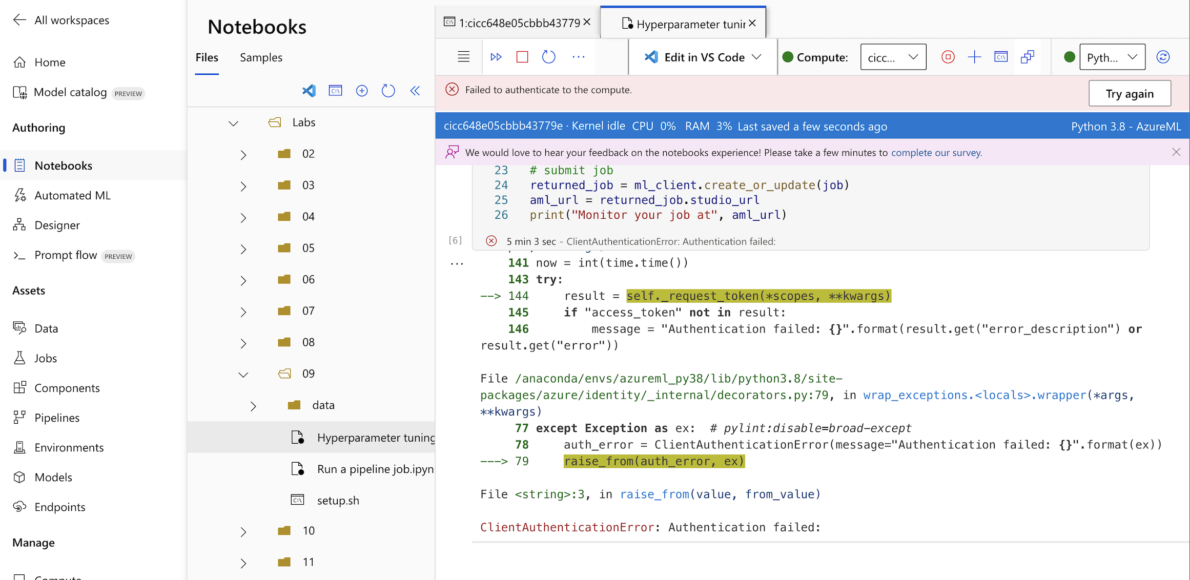Open notebook in a new browser tab icon
The width and height of the screenshot is (1190, 580).
(x=1027, y=57)
